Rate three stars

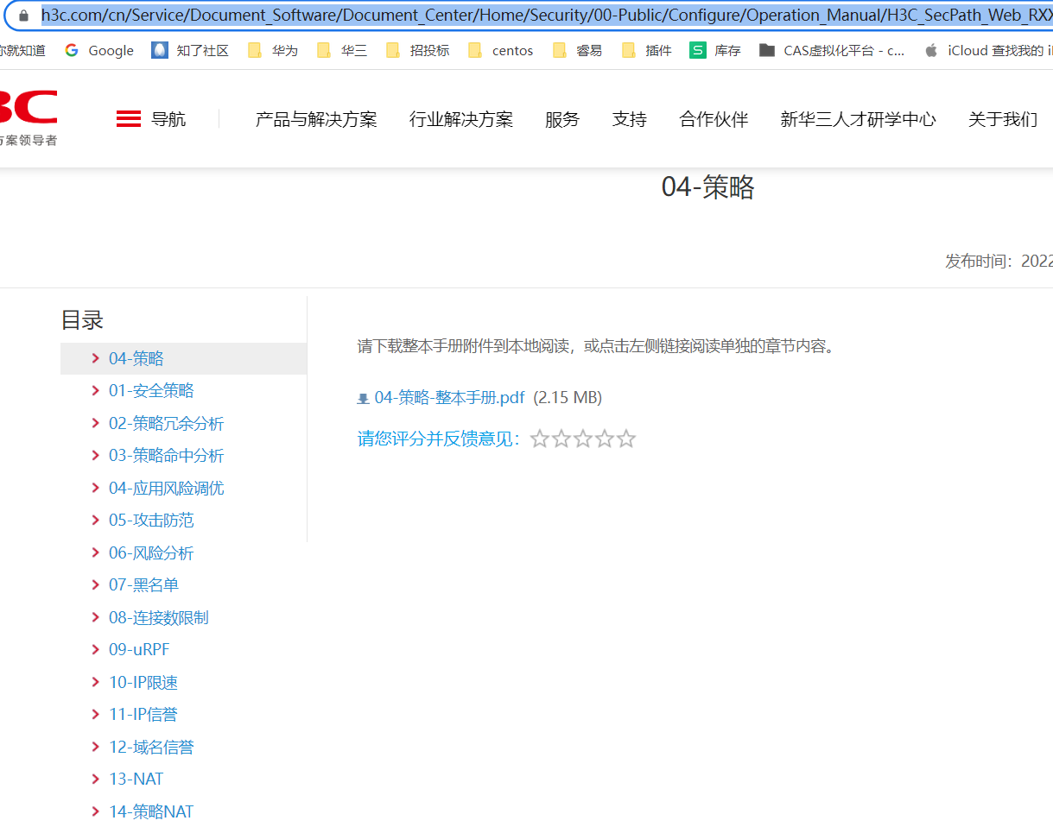point(583,439)
